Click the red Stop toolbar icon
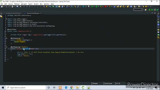Viewport: 160px width, 90px height. click(x=105, y=6)
